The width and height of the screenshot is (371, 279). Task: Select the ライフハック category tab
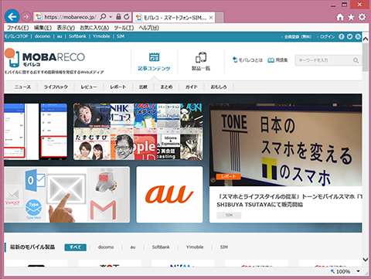point(56,87)
